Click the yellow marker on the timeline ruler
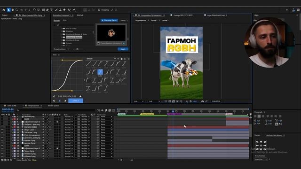The width and height of the screenshot is (301, 169). click(x=147, y=114)
